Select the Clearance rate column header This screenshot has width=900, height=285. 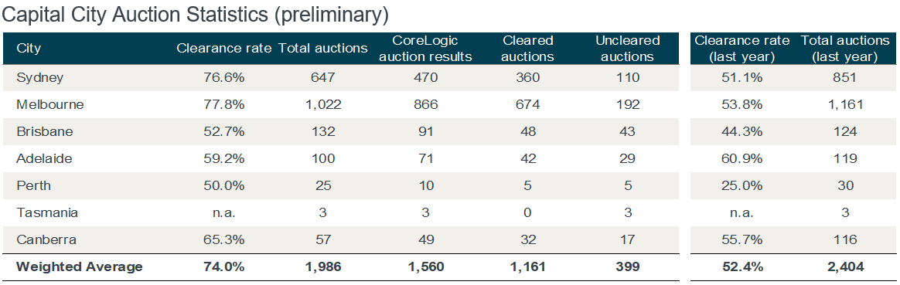click(x=224, y=49)
